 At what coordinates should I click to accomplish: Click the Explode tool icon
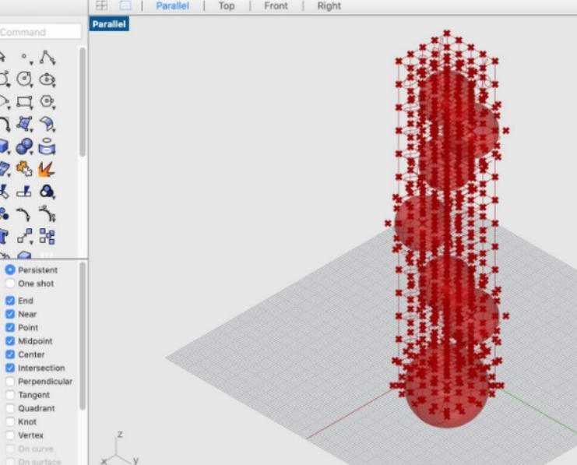click(x=48, y=169)
